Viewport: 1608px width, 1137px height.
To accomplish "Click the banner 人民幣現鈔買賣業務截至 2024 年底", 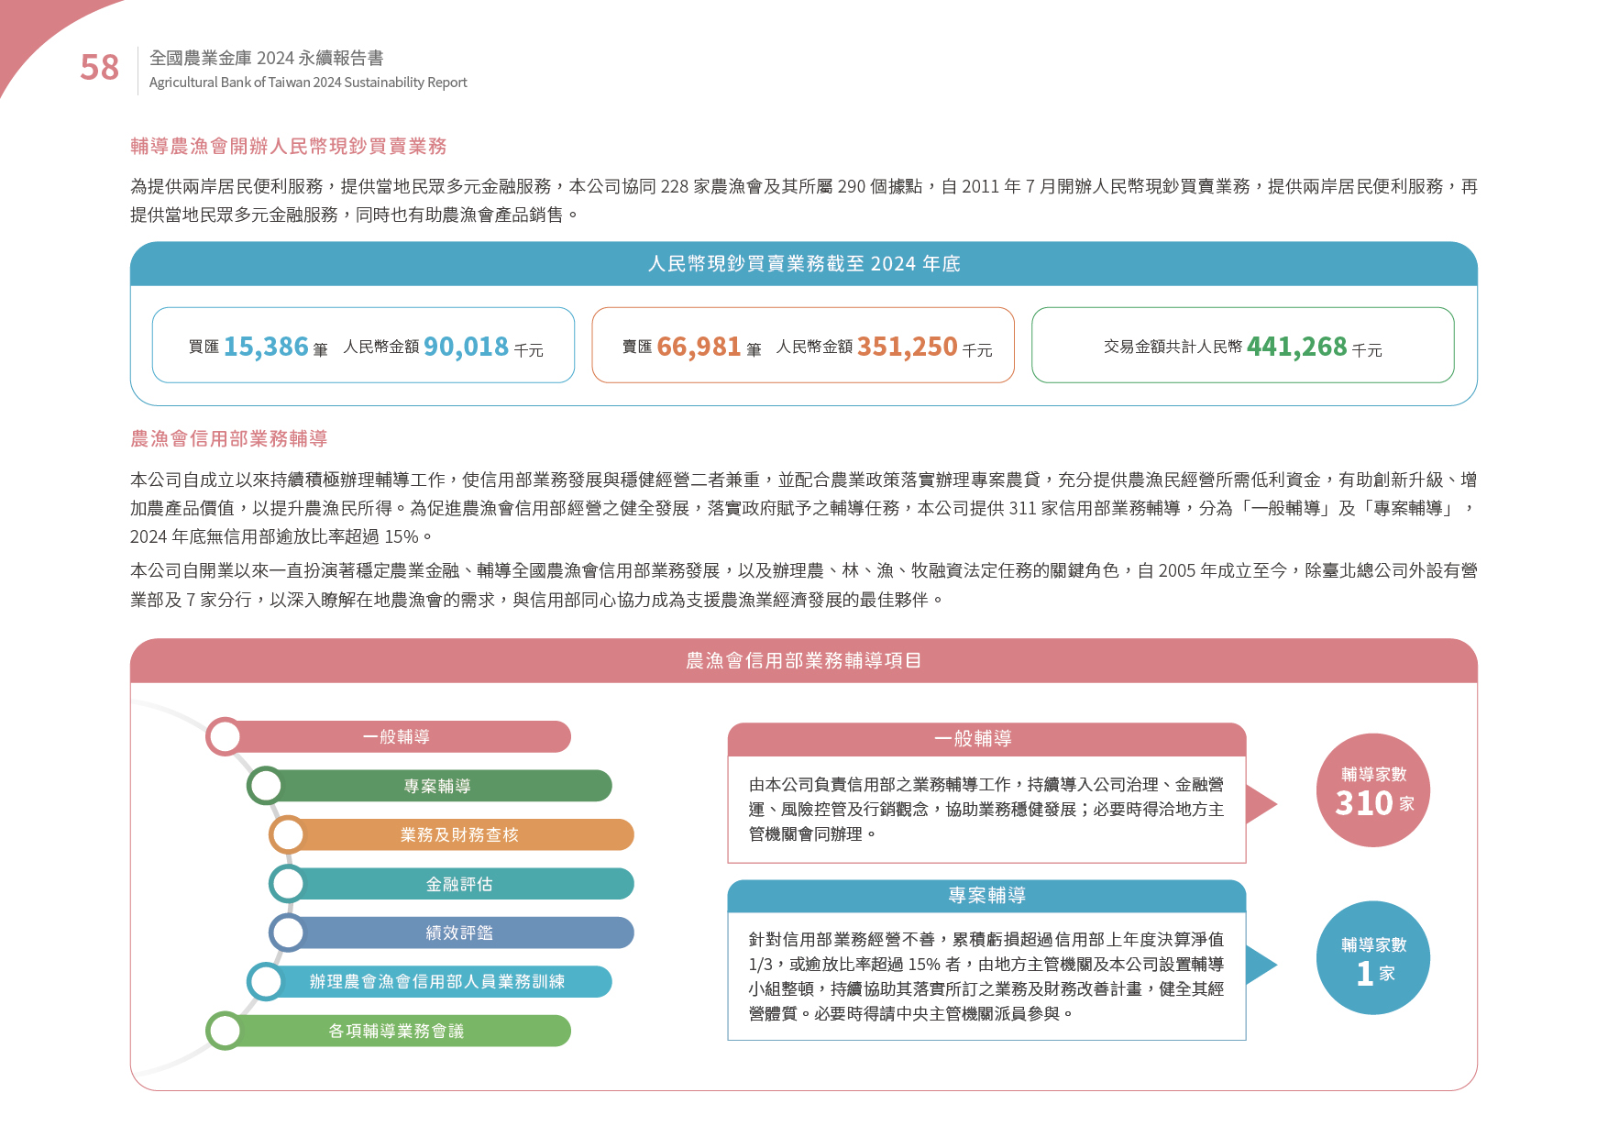I will tap(804, 264).
